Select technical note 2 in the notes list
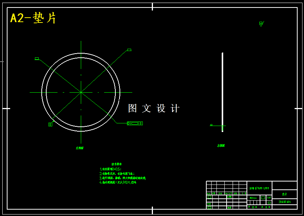 click(117, 173)
